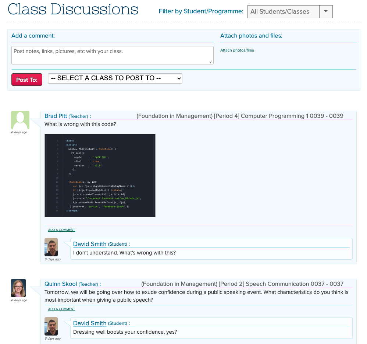Click David Smith's photo beside "Dressing well" reply
The image size is (367, 344).
pos(51,326)
